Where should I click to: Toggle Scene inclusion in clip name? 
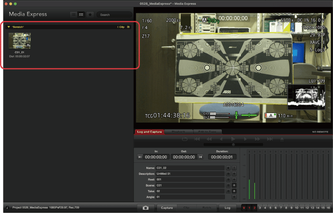point(228,186)
